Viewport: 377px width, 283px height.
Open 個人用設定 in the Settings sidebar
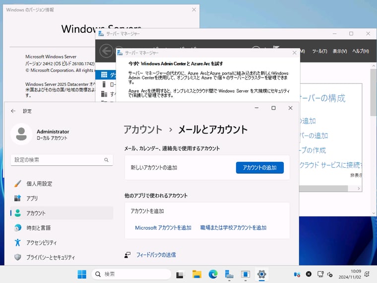coord(62,184)
